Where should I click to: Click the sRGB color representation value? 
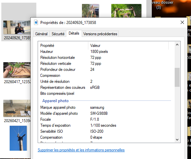tap(95, 87)
